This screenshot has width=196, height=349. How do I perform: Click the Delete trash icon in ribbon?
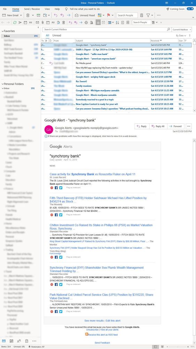click(28, 15)
